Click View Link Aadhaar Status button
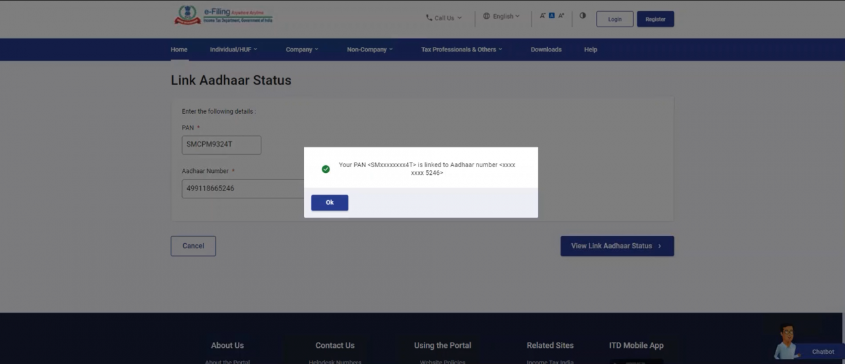 [617, 246]
